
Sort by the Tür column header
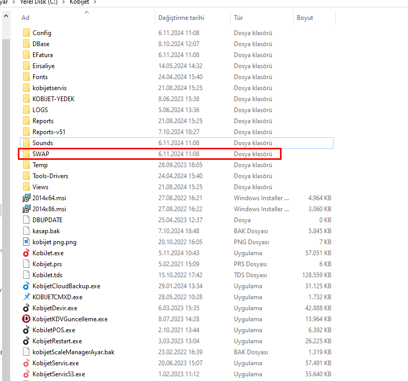pos(238,18)
